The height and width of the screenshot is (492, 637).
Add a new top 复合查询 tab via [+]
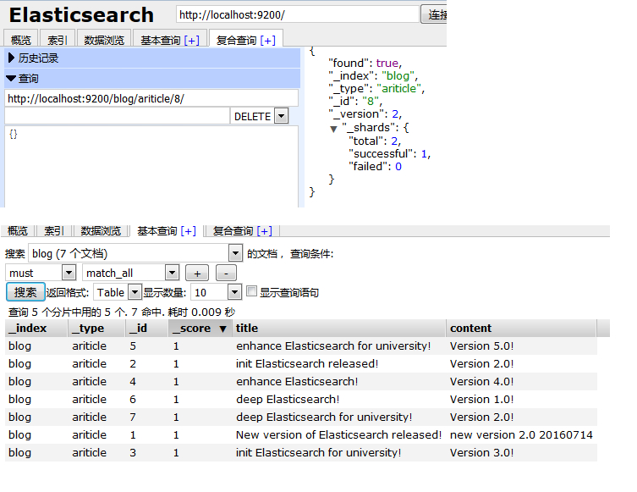click(267, 41)
